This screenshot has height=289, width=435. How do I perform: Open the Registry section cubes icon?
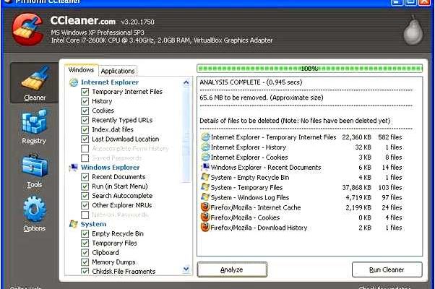click(35, 121)
